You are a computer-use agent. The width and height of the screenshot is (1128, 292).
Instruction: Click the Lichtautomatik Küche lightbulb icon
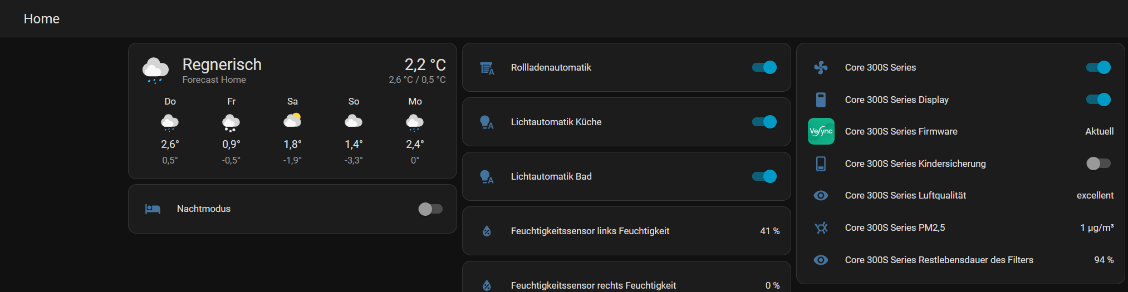pyautogui.click(x=487, y=122)
